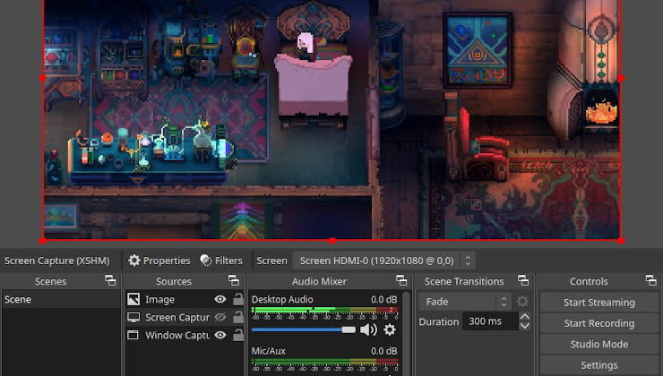Decrease transition duration with down arrow

pyautogui.click(x=525, y=326)
